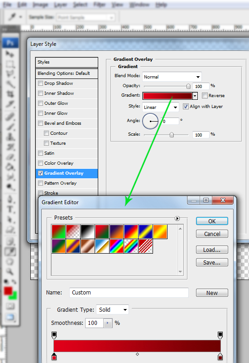The height and width of the screenshot is (363, 249).
Task: Cancel the Gradient Editor
Action: coord(212,234)
